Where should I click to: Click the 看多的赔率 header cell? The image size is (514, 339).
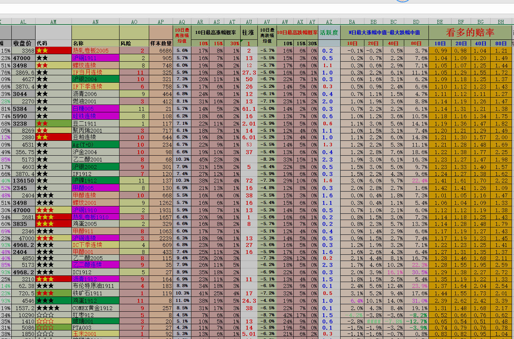click(x=470, y=33)
